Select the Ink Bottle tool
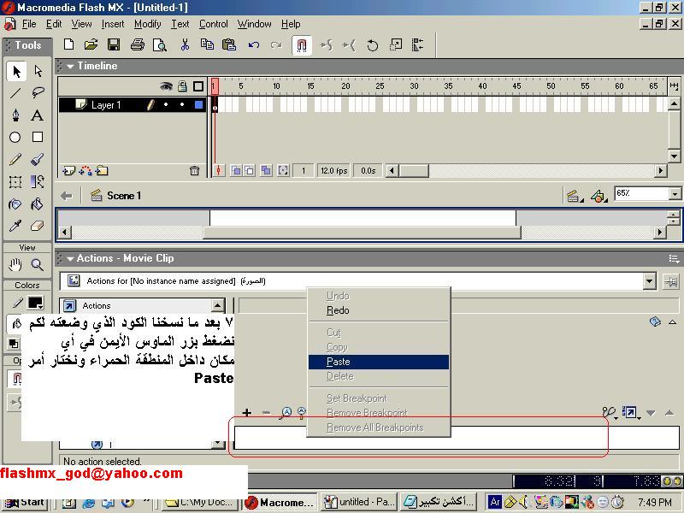Screen dimensions: 684x513 point(15,203)
